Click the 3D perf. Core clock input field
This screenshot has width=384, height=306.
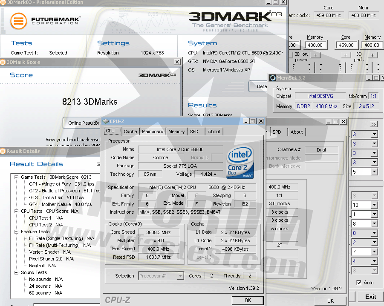coord(346,45)
